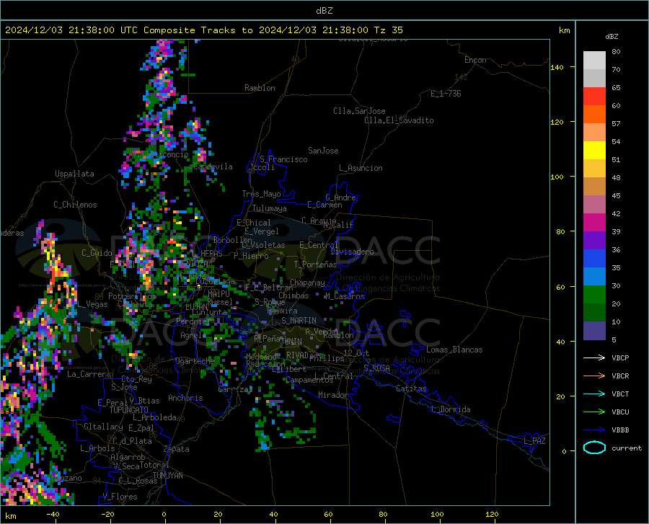The width and height of the screenshot is (649, 524).
Task: Click the 'S_MARTIN' map label
Action: [299, 321]
